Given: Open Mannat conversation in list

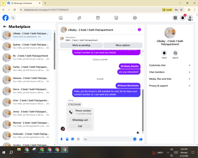Looking at the screenshot, I should [x=27, y=124].
